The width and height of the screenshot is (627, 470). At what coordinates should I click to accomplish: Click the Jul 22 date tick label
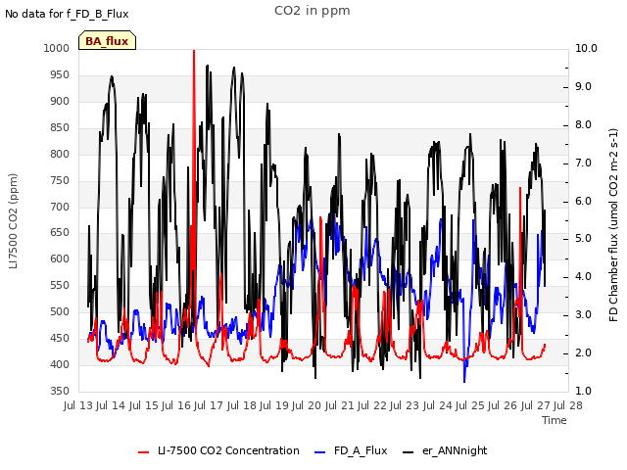pos(372,405)
